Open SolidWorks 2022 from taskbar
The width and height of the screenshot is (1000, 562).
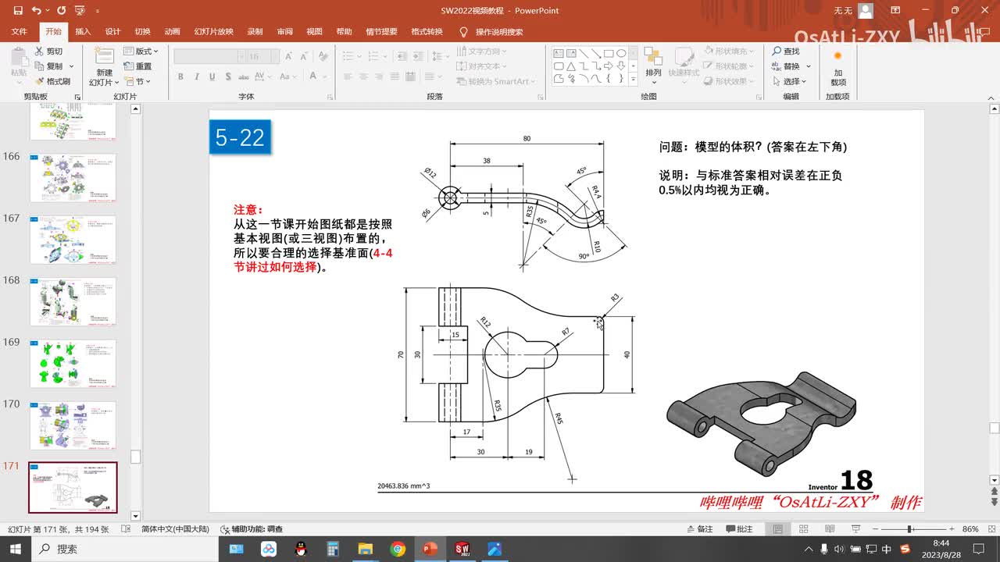click(462, 549)
